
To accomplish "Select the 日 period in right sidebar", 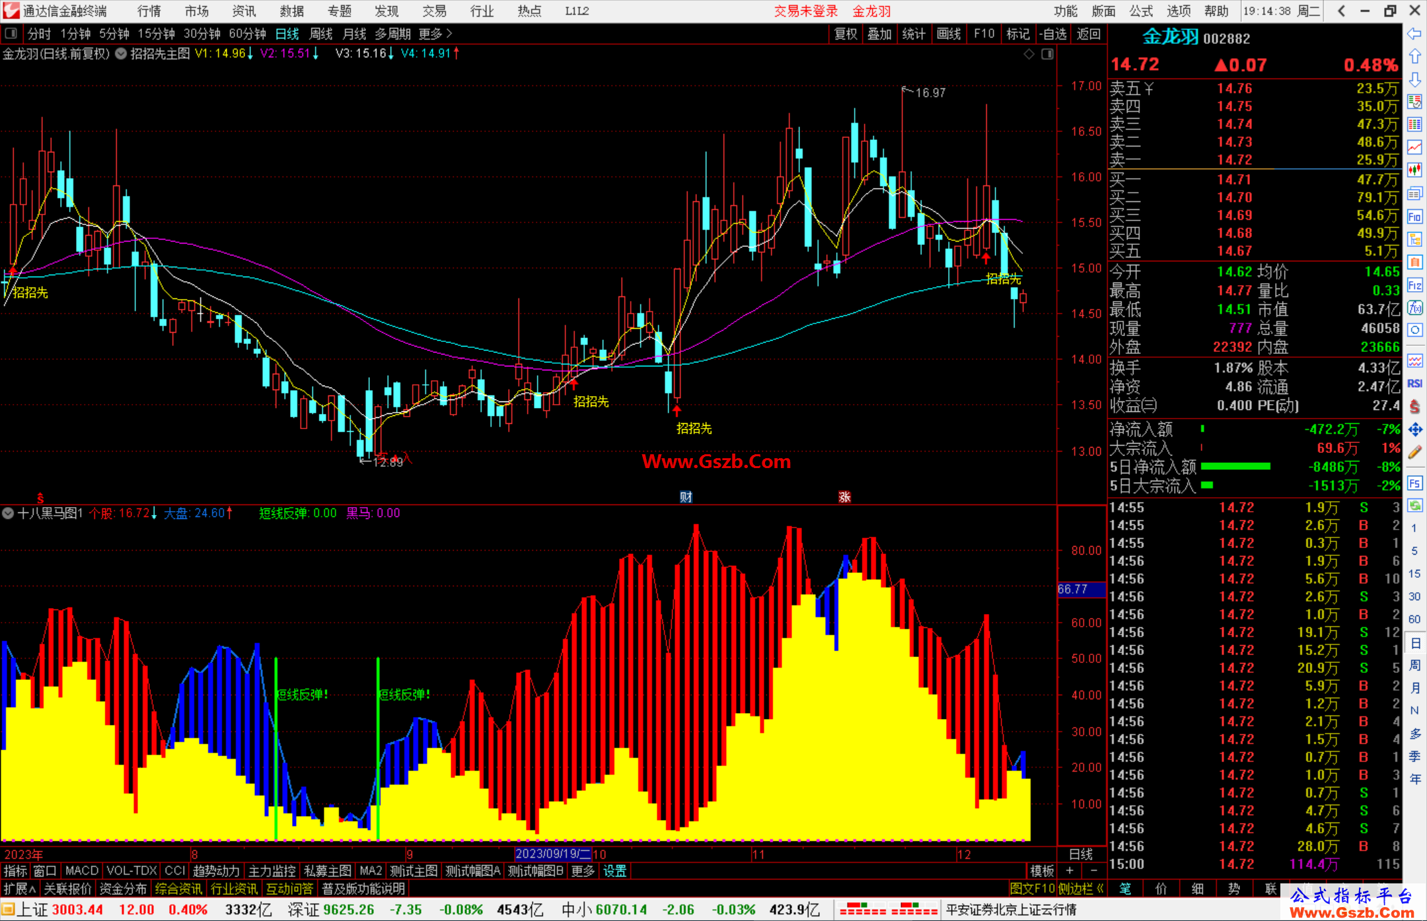I will click(x=1414, y=642).
